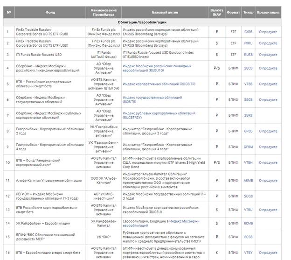Click the ETF format cell in RUSB row
Screen dimensions: 291x260
pos(233,55)
